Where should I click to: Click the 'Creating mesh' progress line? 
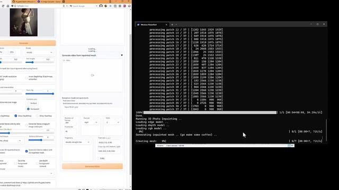[229, 141]
